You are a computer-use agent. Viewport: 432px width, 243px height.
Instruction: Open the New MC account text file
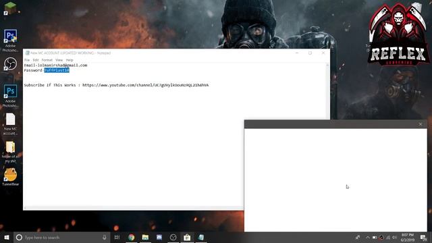(x=11, y=124)
